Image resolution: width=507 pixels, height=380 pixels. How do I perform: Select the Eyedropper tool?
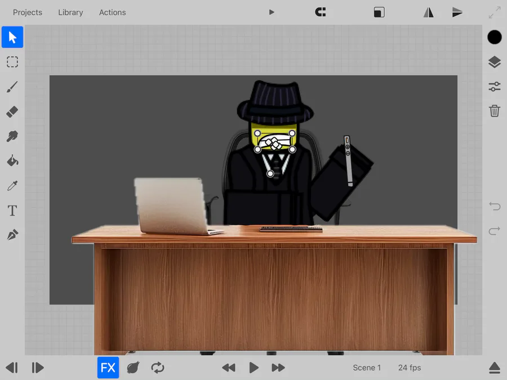coord(12,186)
